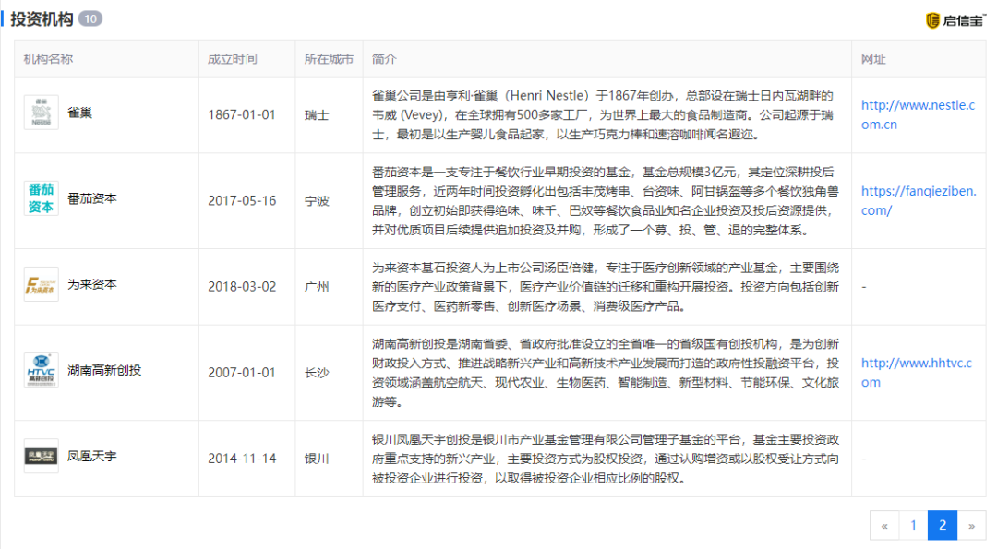Viewport: 997px width, 549px height.
Task: Click the 雀巢公司 description paragraph
Action: pos(603,115)
